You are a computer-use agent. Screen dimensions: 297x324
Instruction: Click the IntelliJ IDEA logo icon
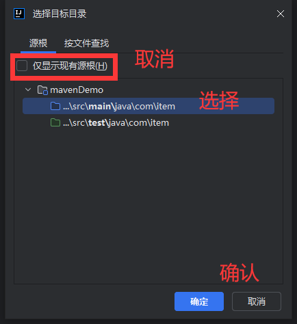19,14
